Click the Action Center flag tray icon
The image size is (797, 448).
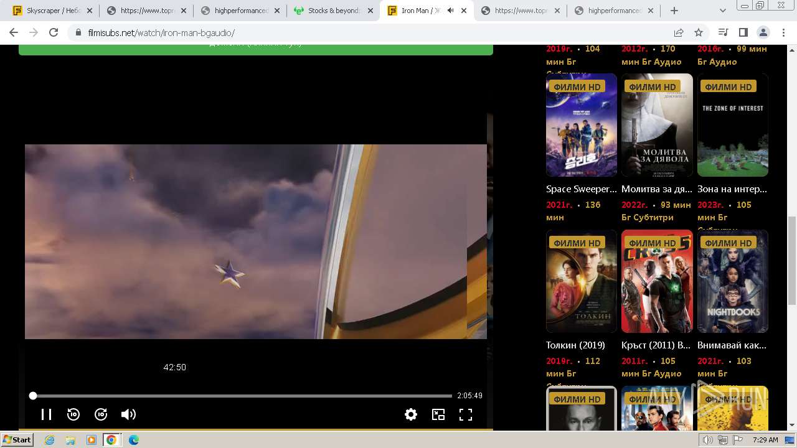point(738,440)
